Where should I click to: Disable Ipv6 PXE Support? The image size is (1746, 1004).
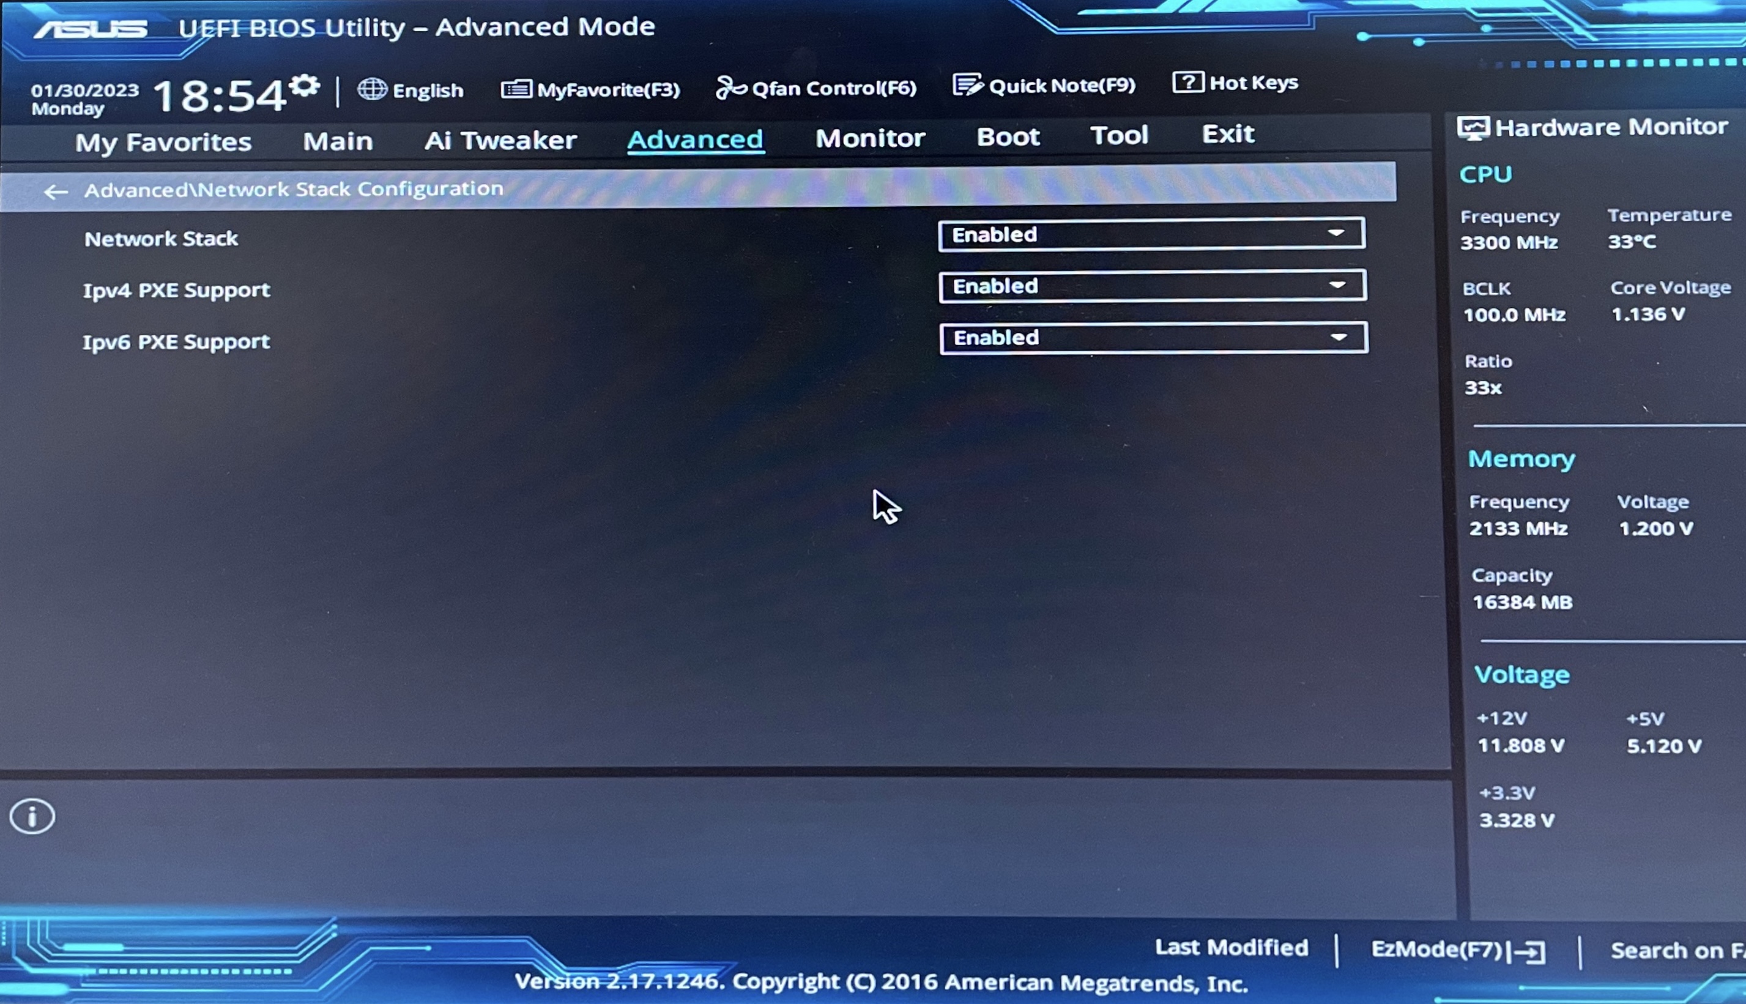coord(1153,337)
